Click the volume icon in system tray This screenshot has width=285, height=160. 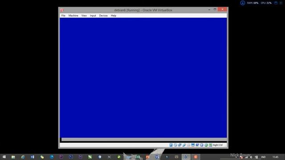(251, 157)
